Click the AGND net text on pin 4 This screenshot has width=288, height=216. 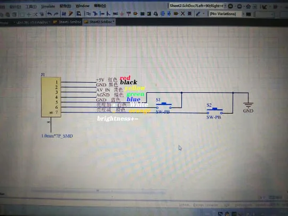coord(103,95)
